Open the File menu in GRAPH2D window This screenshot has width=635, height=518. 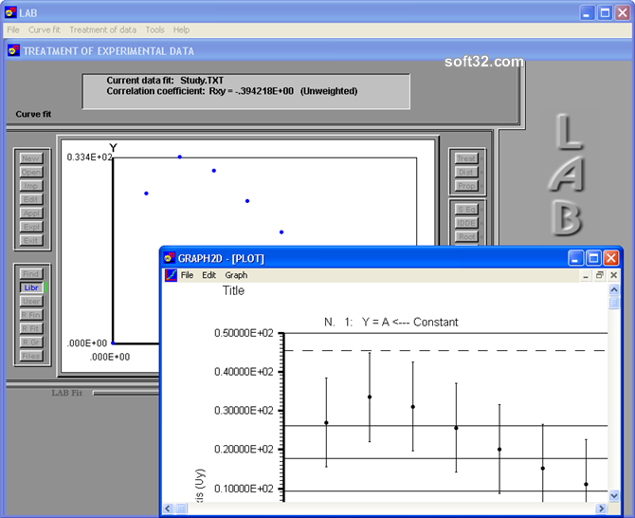(x=187, y=275)
